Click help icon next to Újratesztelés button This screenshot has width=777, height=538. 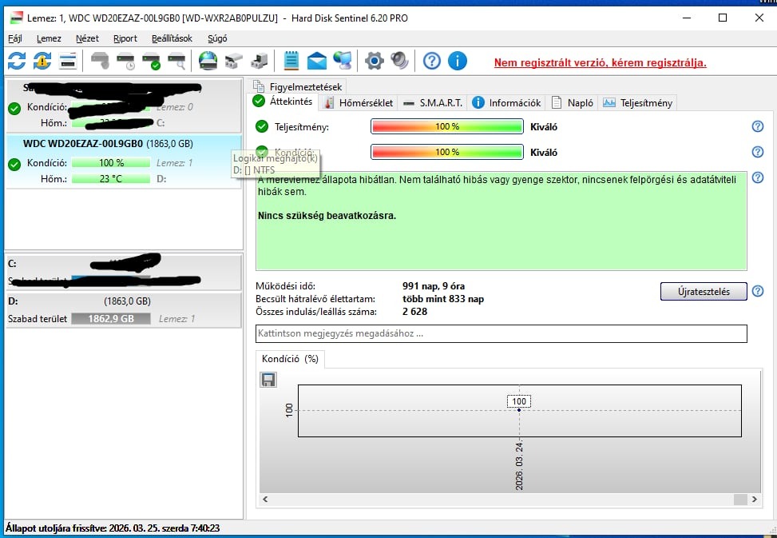click(758, 291)
